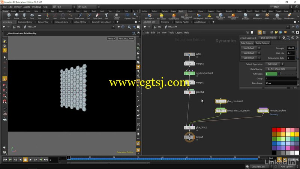Open the HET desktop dropdown
Screen dimensions: 300x169
pos(64,7)
